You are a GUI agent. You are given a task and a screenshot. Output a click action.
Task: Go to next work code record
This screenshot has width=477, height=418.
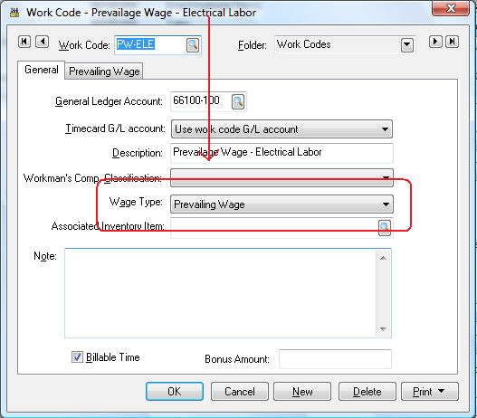[435, 42]
